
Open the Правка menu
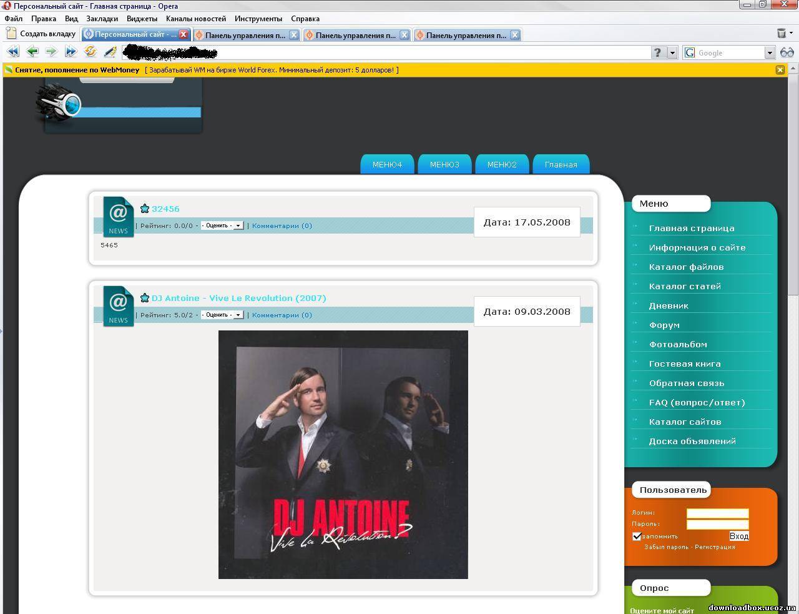(x=44, y=19)
